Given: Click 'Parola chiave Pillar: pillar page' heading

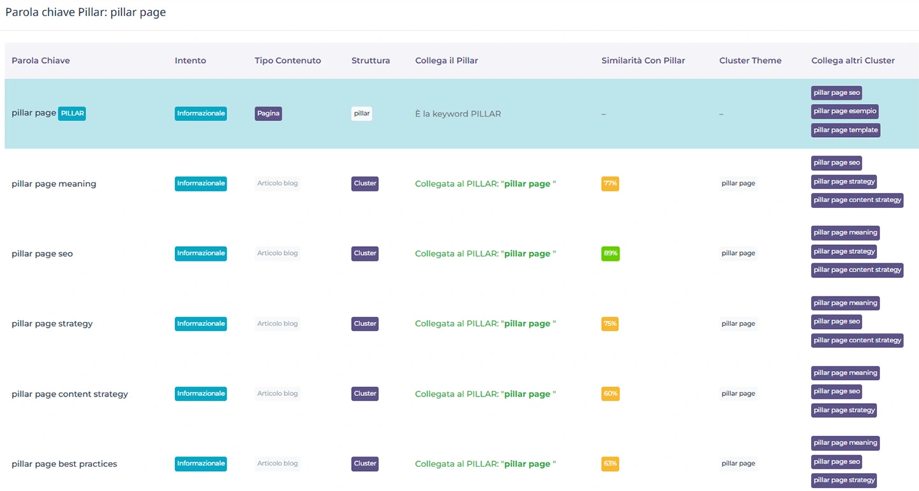Looking at the screenshot, I should (86, 12).
